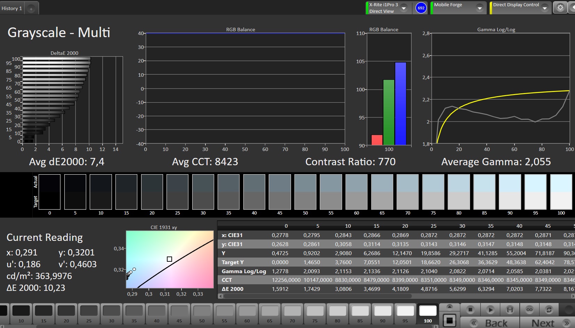Click the refresh cycle arrows icon
Screen dimensions: 575x328
(x=549, y=309)
